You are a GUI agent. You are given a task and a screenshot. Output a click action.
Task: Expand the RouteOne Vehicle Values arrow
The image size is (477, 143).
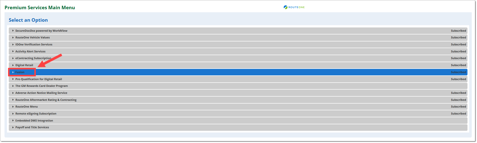(x=13, y=37)
